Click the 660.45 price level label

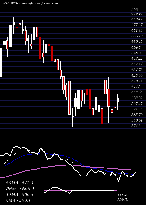(x=137, y=42)
